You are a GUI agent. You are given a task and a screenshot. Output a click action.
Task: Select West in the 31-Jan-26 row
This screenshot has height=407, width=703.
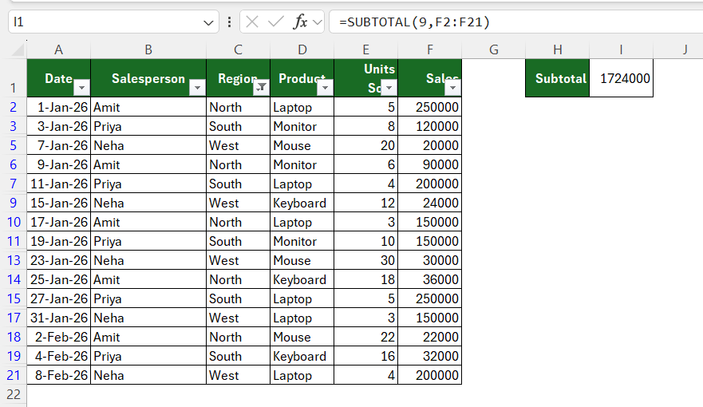tap(238, 318)
